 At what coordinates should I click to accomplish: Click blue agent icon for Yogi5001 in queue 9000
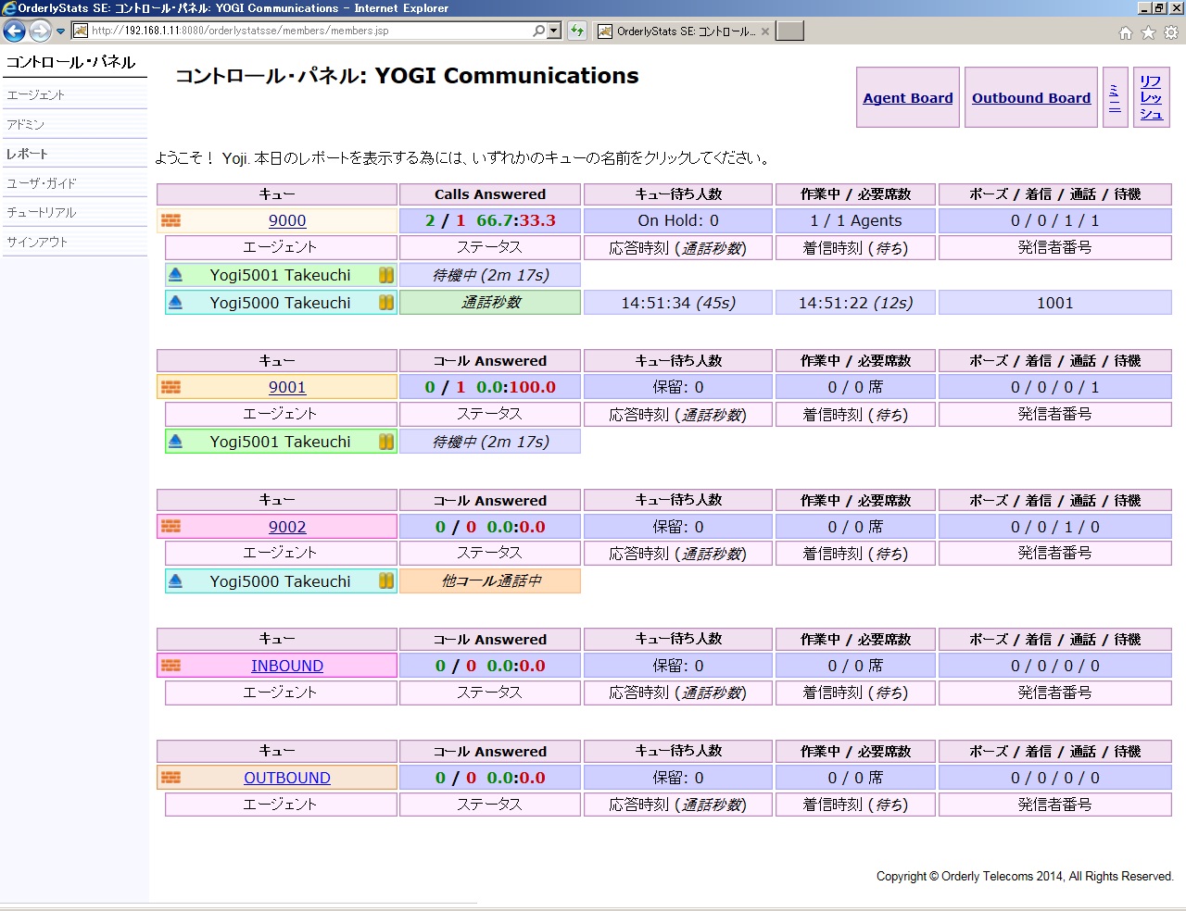coord(176,275)
